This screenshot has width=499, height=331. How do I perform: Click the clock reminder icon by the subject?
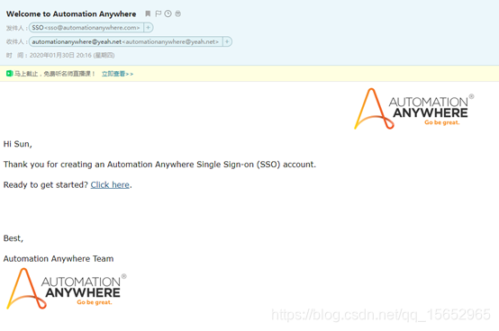[168, 13]
